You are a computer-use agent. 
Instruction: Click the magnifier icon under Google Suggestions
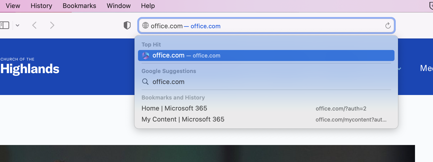click(x=145, y=82)
